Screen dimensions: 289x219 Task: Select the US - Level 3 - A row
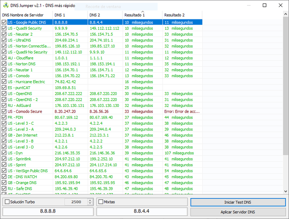click(102, 129)
